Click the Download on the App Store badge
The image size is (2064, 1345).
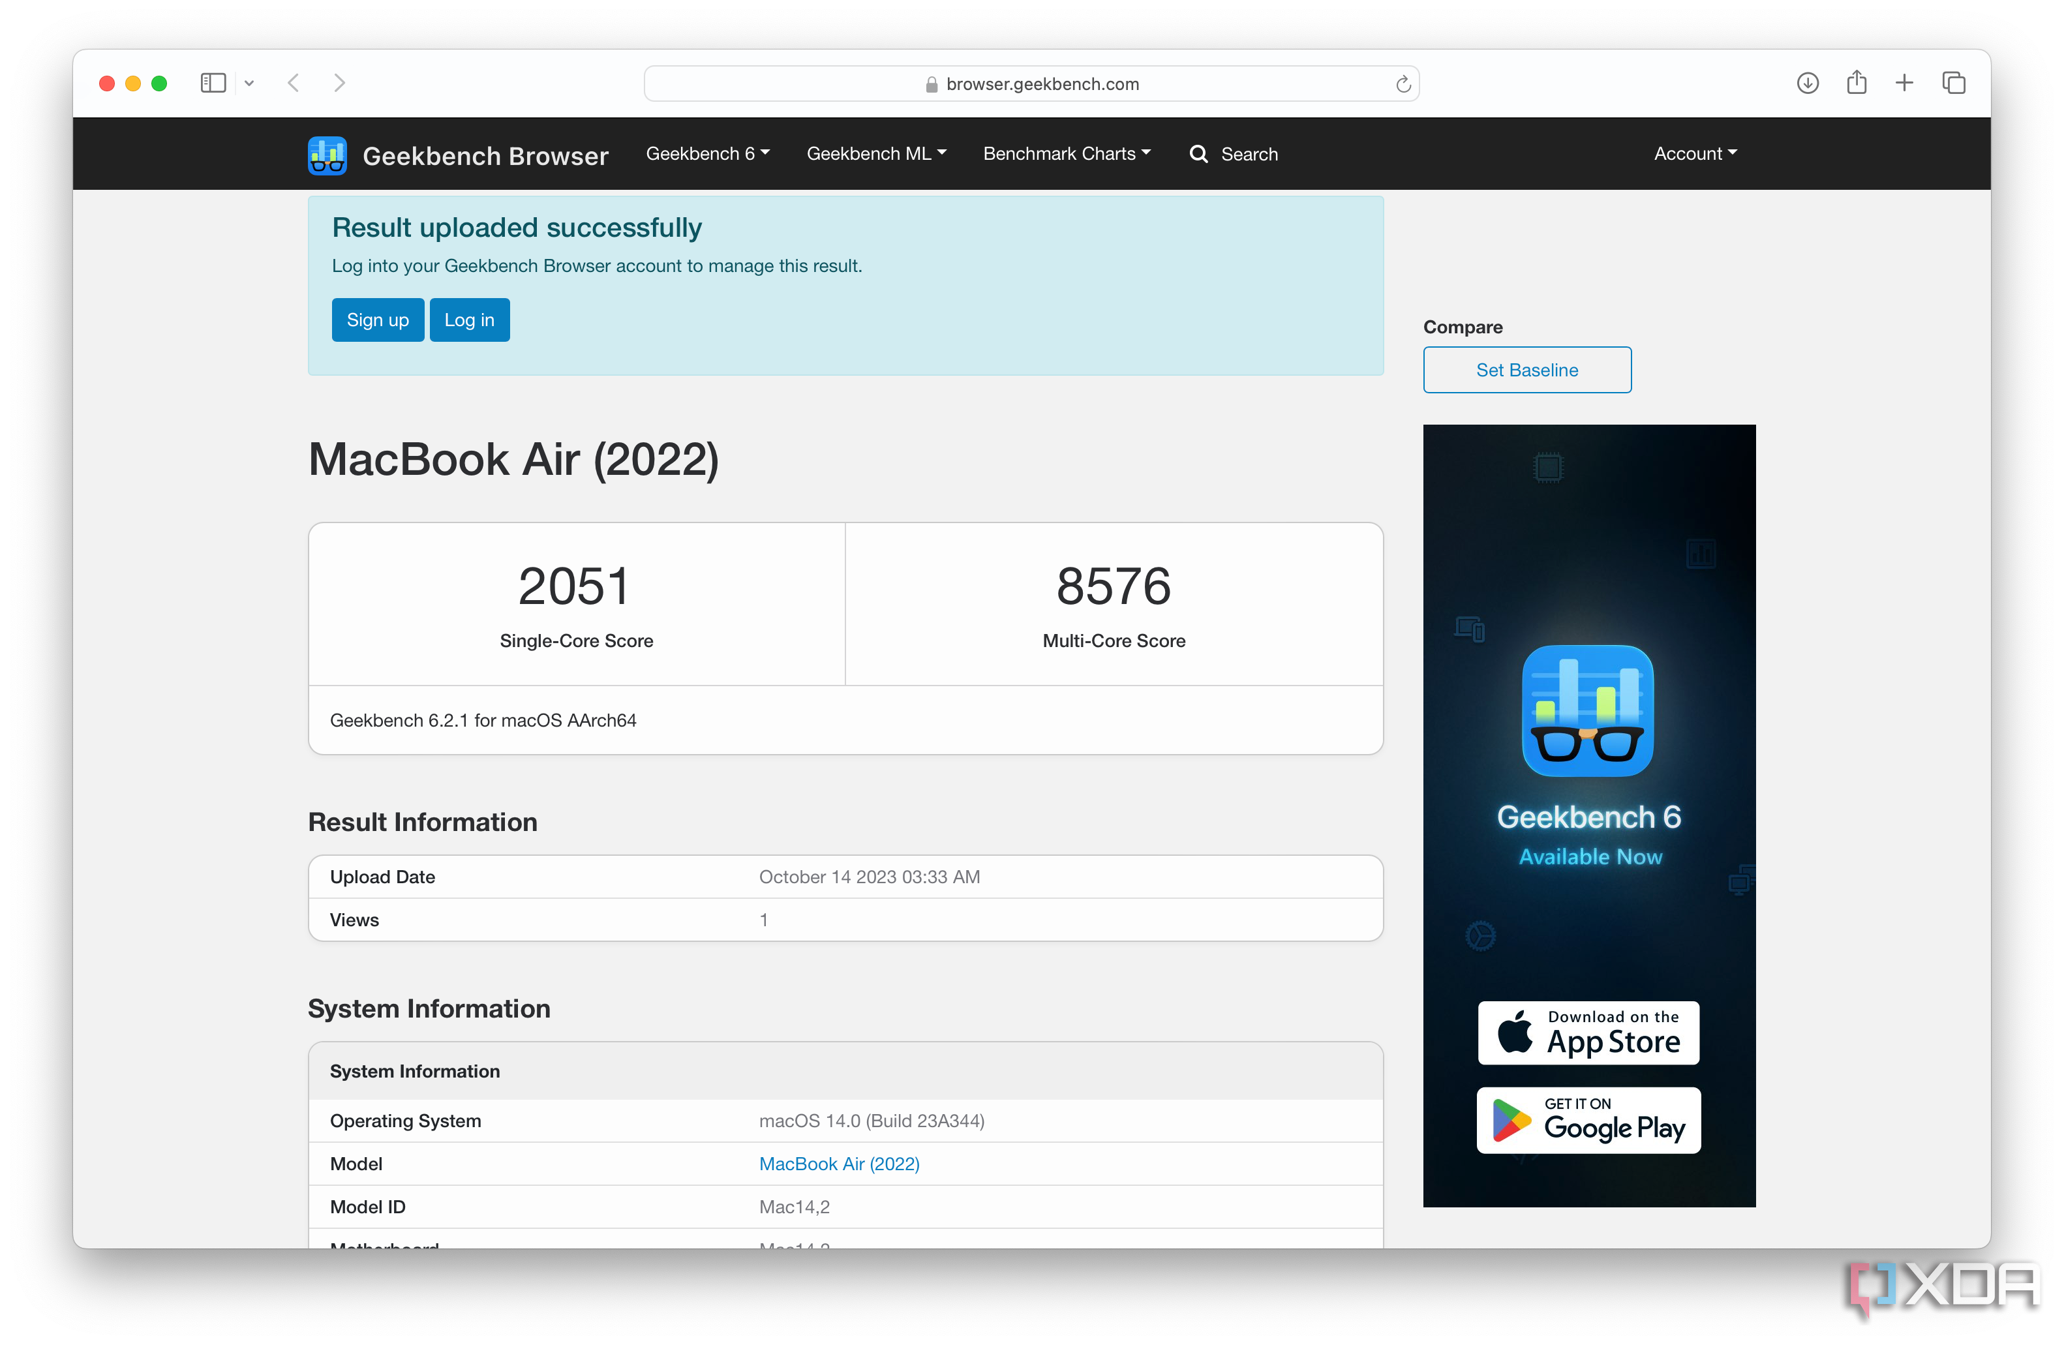tap(1588, 1032)
